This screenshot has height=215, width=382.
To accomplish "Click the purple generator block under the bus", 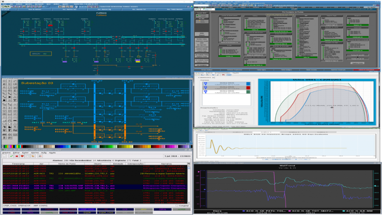I will (x=65, y=62).
